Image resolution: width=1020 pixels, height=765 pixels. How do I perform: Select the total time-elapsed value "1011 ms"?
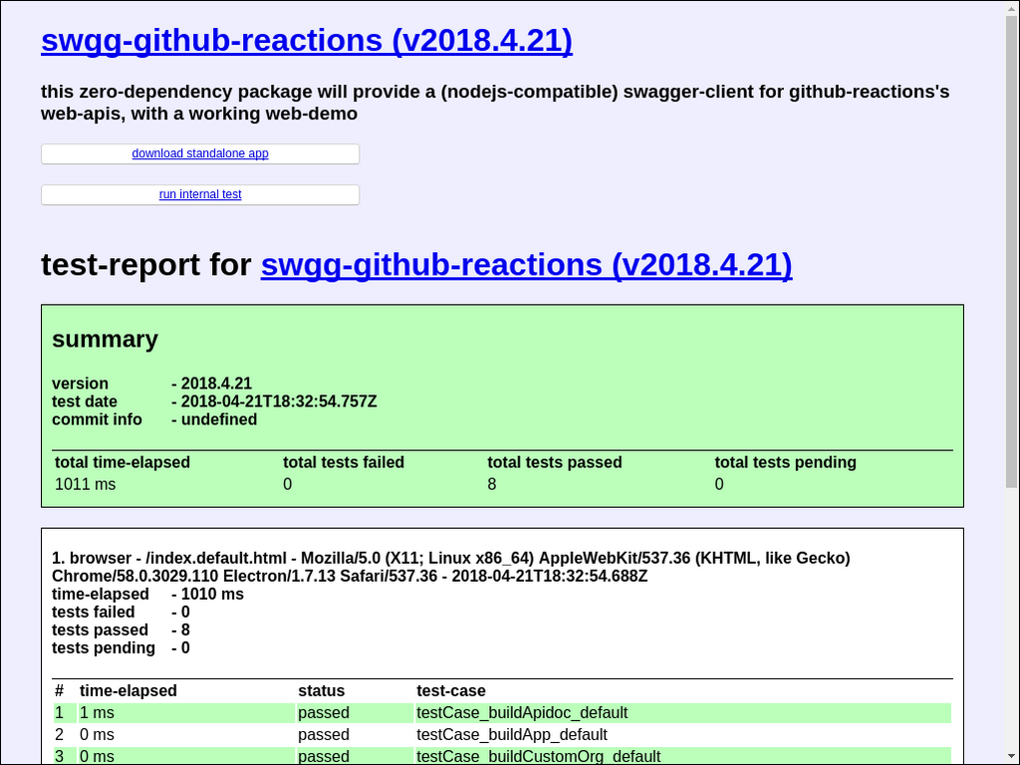point(86,484)
